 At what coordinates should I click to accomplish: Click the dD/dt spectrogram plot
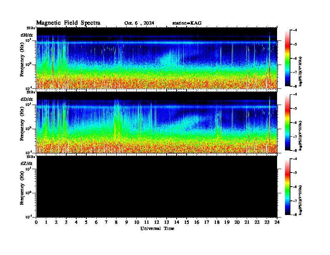pos(157,122)
